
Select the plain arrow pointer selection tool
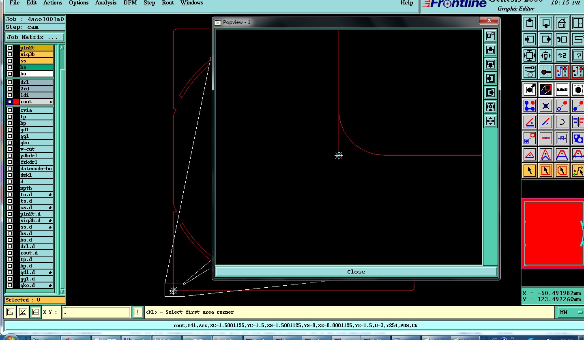pyautogui.click(x=530, y=171)
